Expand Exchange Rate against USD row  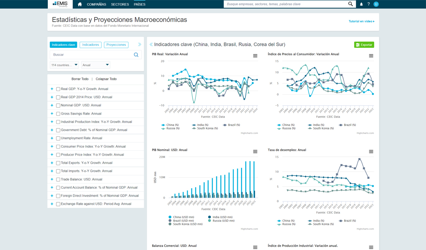[x=52, y=204]
